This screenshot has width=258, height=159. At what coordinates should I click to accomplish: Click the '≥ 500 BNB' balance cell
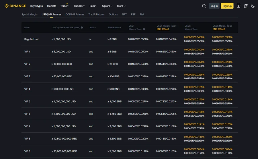(113, 89)
